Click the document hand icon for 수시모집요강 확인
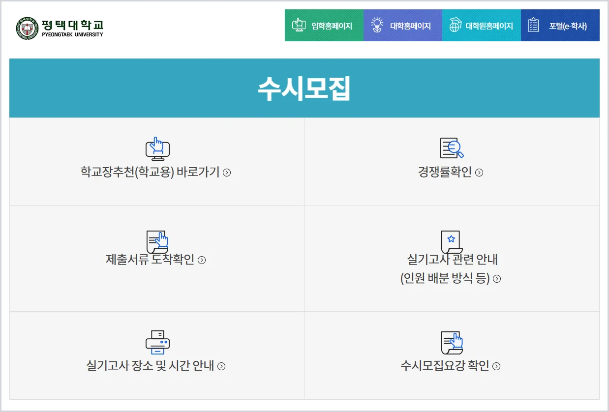Viewport: 609px width, 412px height. click(452, 343)
